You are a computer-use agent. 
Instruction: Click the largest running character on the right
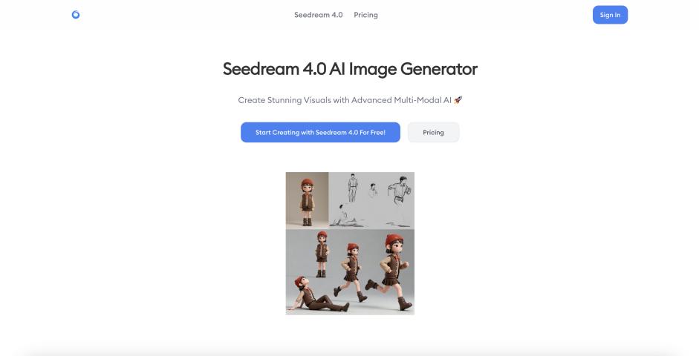tap(391, 271)
